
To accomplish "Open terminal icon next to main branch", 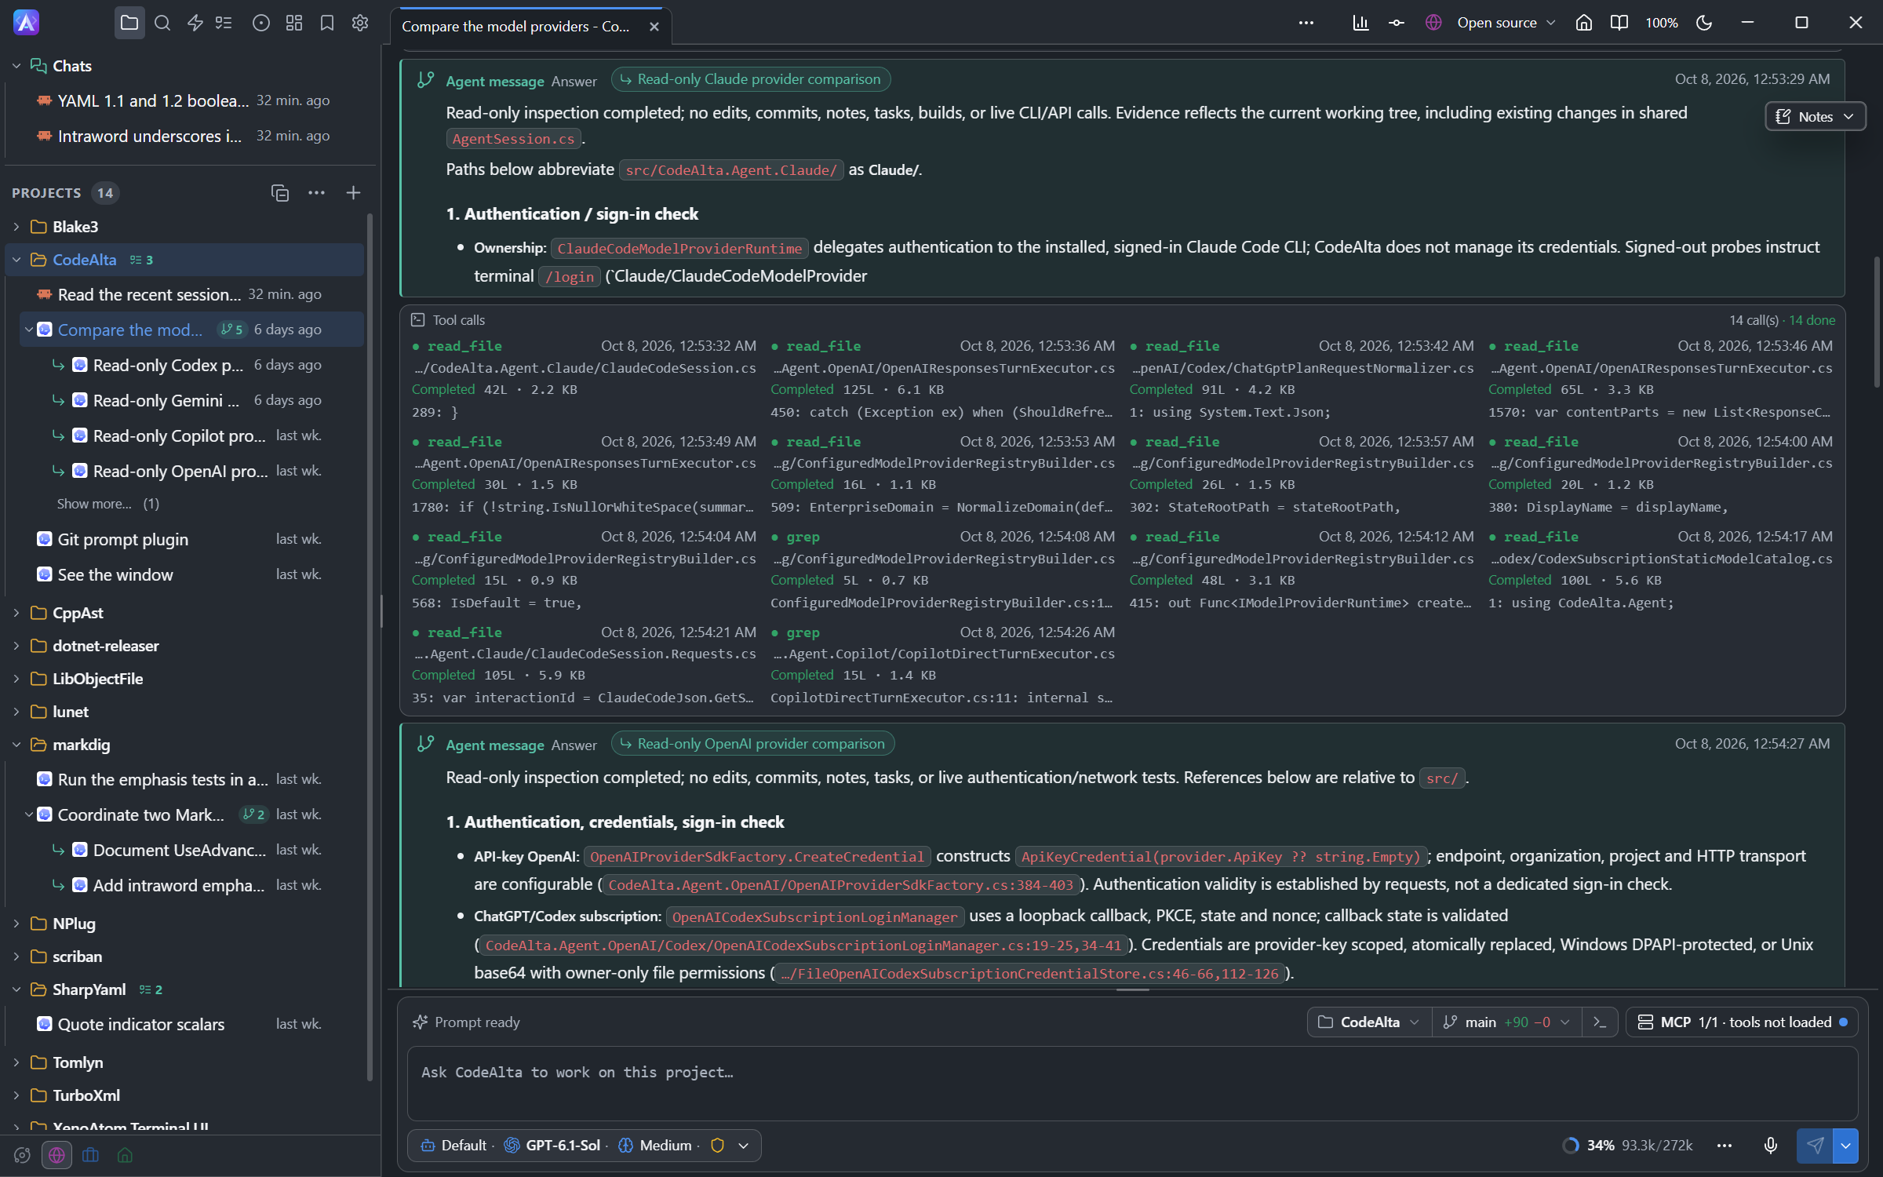I will coord(1600,1022).
